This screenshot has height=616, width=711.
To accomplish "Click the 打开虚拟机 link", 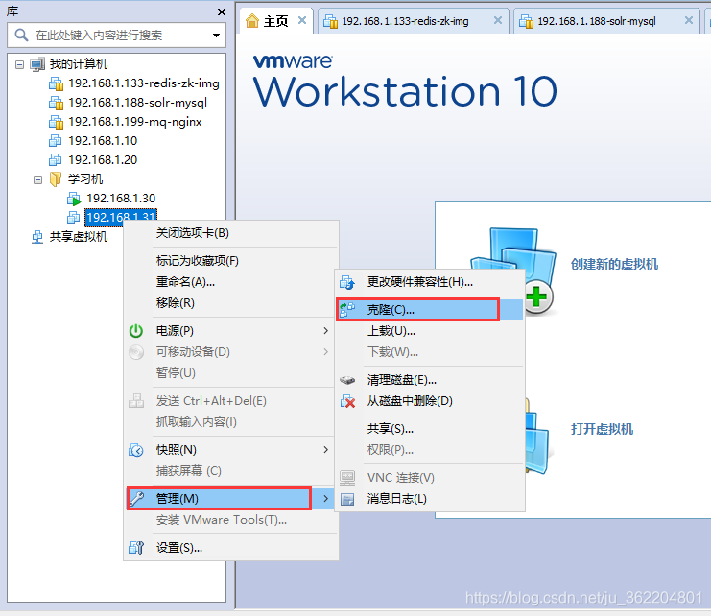I will click(x=602, y=429).
